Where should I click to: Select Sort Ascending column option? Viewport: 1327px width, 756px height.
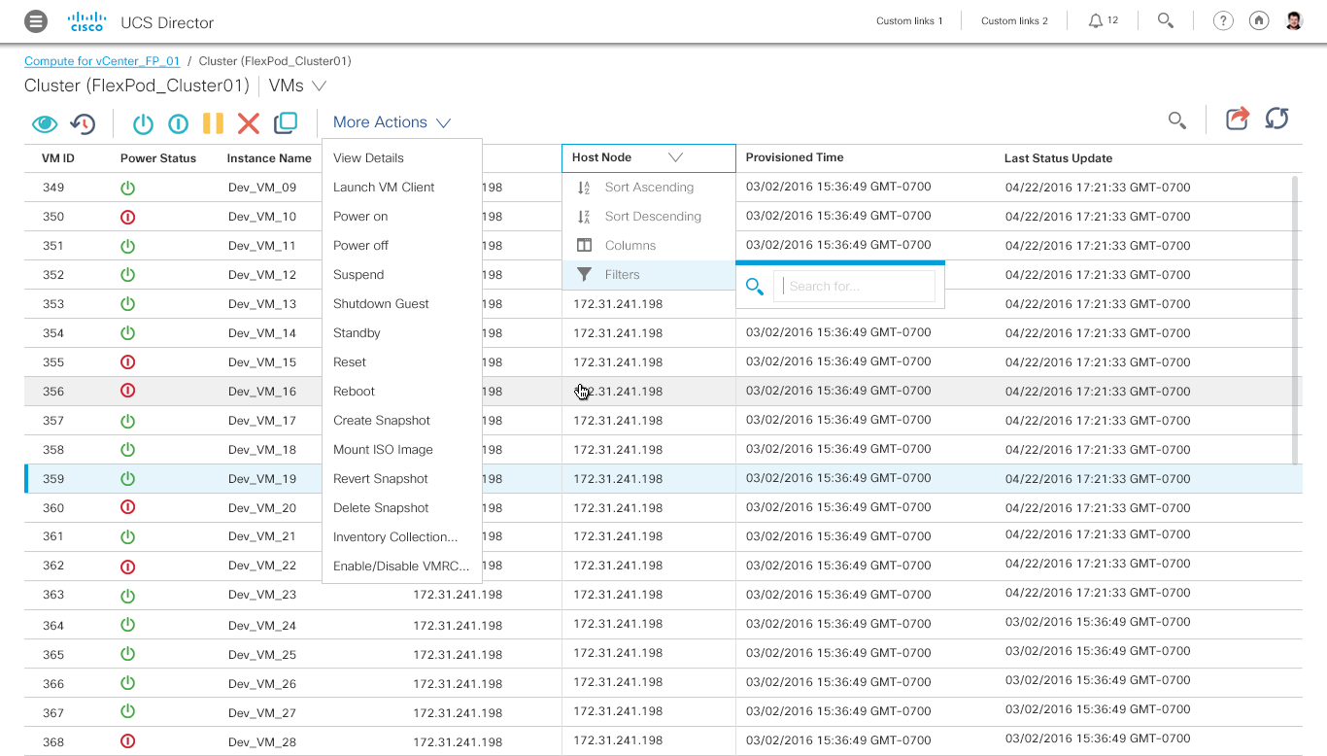point(649,188)
